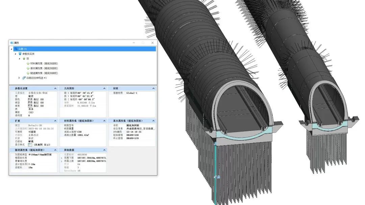Click the IFD编码 value 53-14 10 25
Image resolution: width=365 pixels, height=205 pixels.
click(134, 132)
